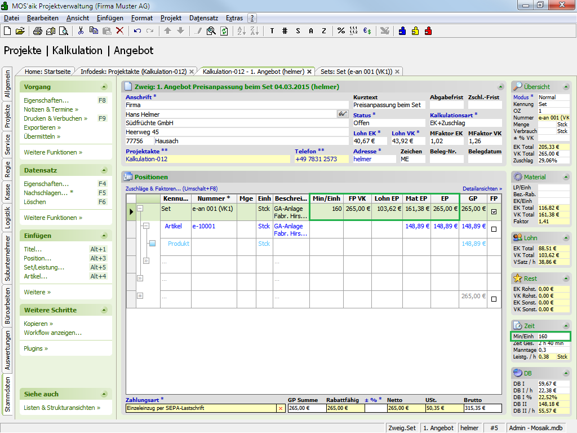Screen dimensions: 577x433
Task: Collapse the Vorgang panel section
Action: click(104, 87)
